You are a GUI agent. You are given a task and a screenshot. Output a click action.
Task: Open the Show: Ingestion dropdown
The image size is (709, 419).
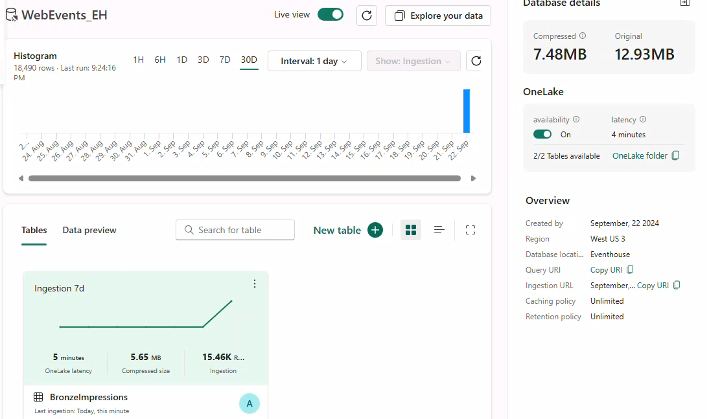click(413, 61)
